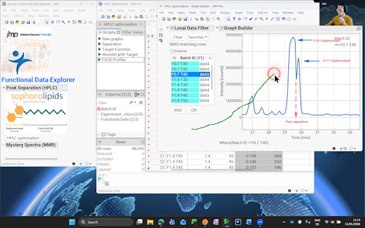Click the Windows Start button
The image size is (365, 228).
[x=72, y=222]
